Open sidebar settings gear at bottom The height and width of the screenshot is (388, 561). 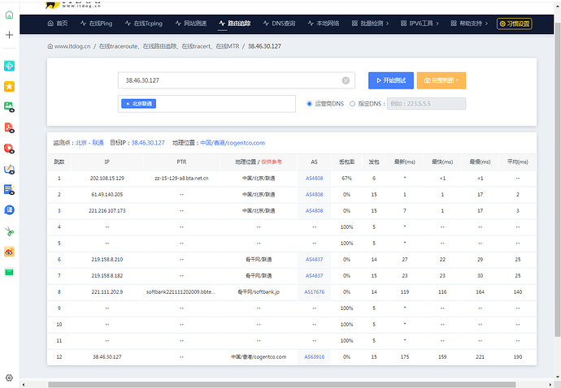coord(9,377)
